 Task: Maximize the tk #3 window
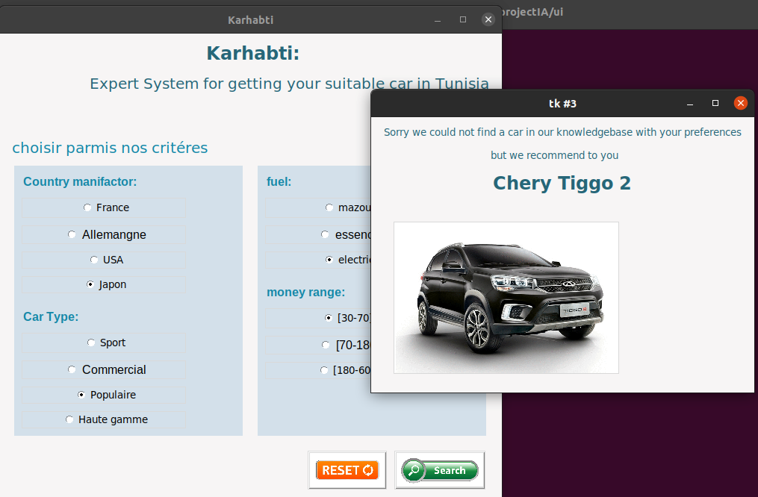click(715, 103)
